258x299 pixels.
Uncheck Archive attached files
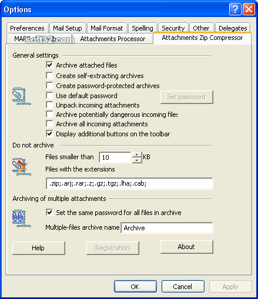tap(49, 65)
